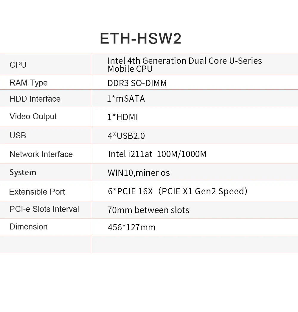Select the Video Output label

[x=33, y=116]
